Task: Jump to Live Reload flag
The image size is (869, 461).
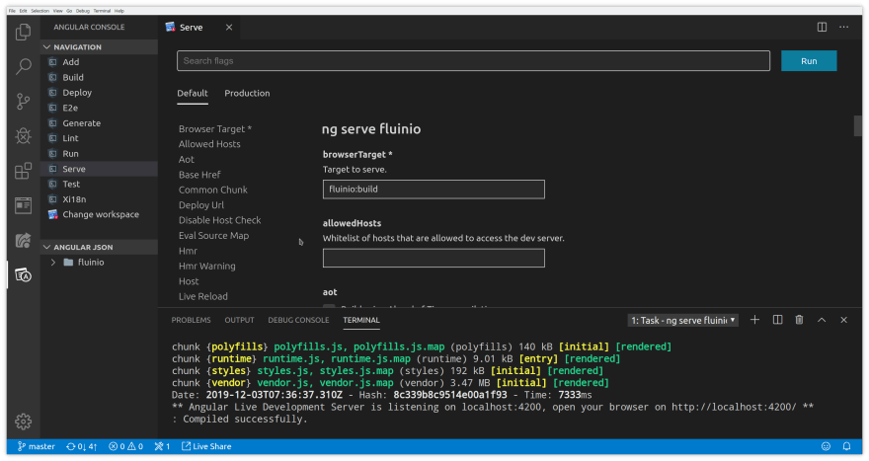Action: coord(202,296)
